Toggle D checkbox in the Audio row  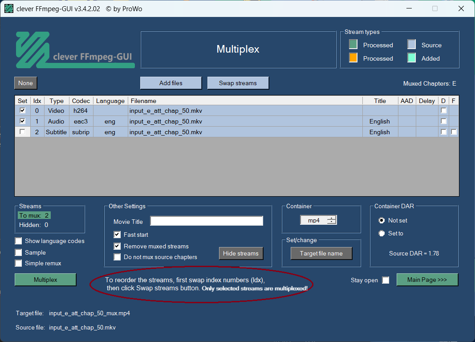pyautogui.click(x=443, y=121)
